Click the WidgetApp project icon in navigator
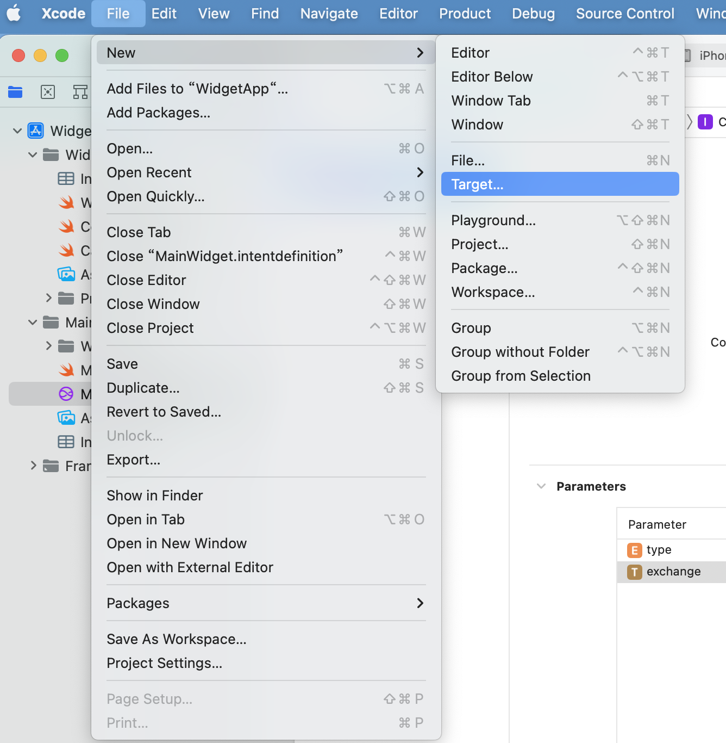 pyautogui.click(x=36, y=131)
